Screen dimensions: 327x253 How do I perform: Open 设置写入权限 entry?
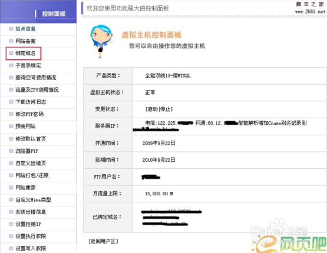coord(31,248)
